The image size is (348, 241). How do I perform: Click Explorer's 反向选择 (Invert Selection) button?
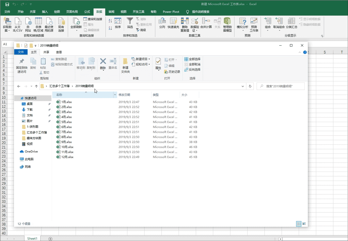click(x=192, y=69)
